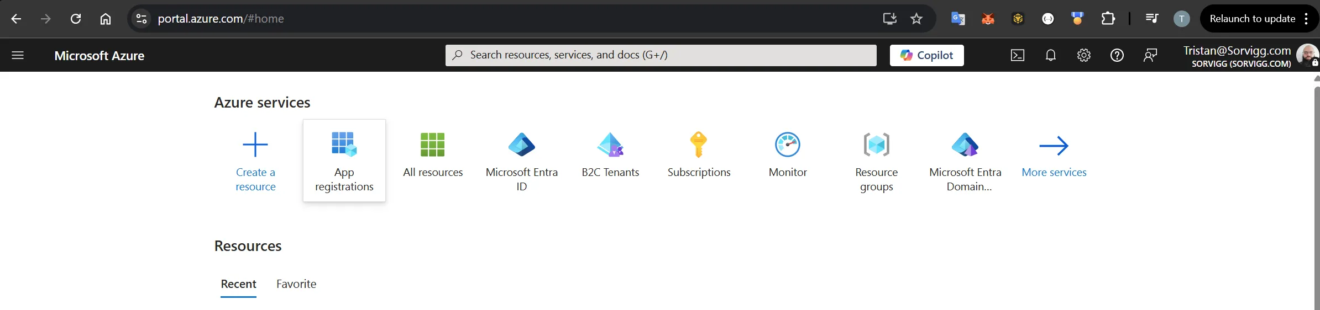Open Microsoft Entra ID service
This screenshot has height=310, width=1320.
coord(522,161)
